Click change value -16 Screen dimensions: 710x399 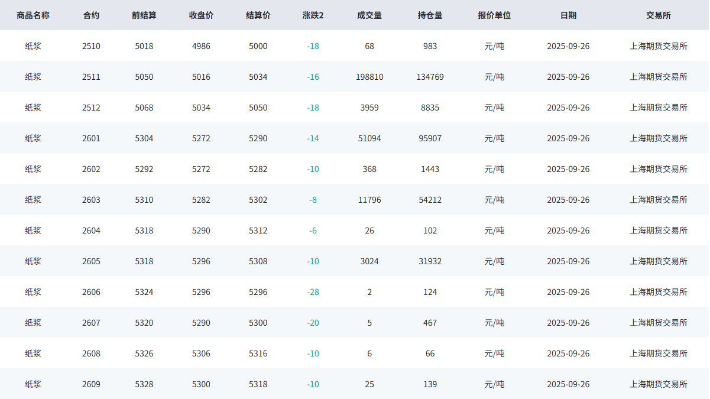coord(313,77)
